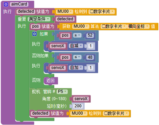Open the 自减 operation dropdown
159x125 pixels.
pyautogui.click(x=76, y=46)
